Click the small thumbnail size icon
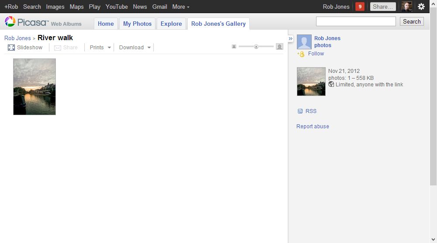 coord(234,47)
